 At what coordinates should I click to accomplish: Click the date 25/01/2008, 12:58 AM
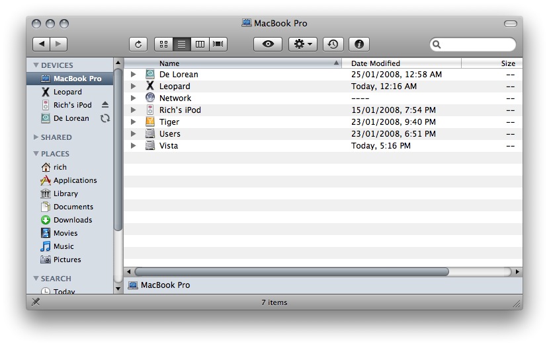click(396, 75)
